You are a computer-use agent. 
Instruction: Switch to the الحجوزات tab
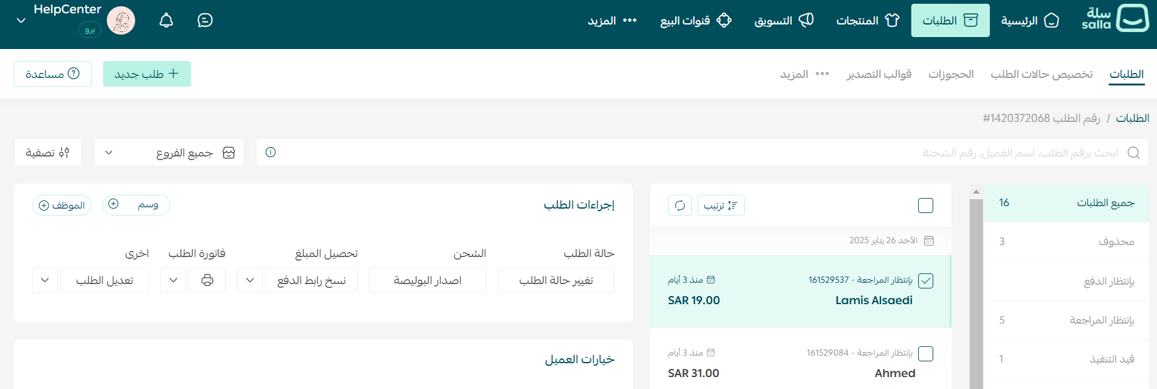pyautogui.click(x=951, y=74)
